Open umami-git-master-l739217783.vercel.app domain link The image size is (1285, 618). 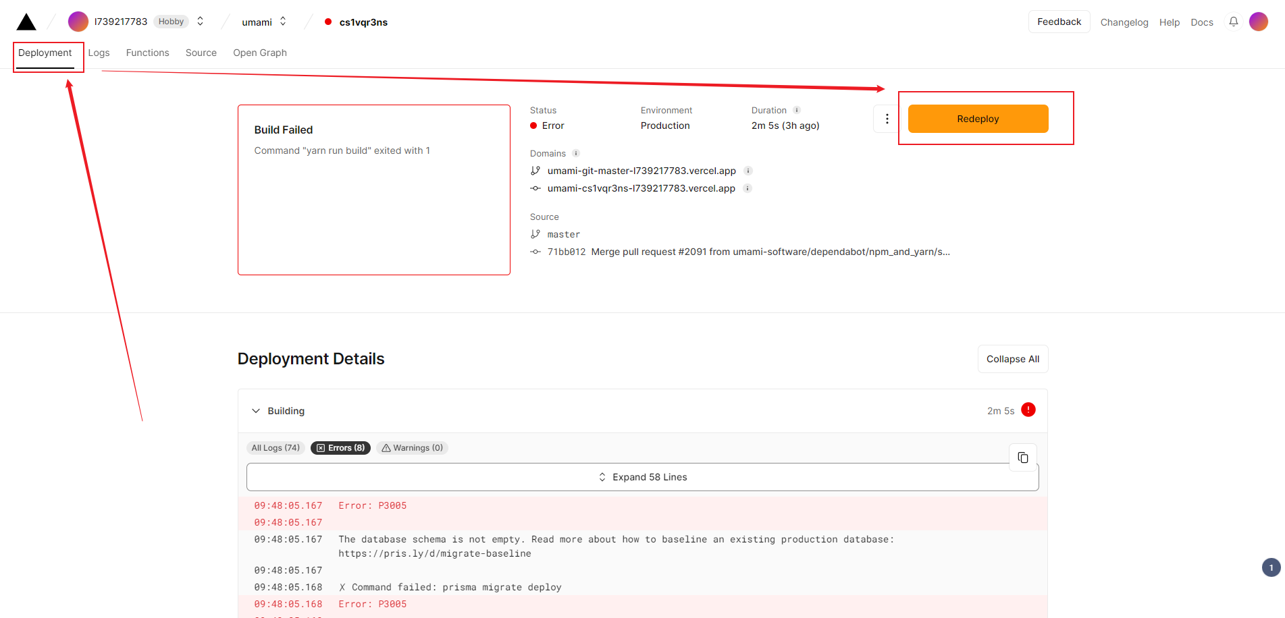tap(641, 171)
